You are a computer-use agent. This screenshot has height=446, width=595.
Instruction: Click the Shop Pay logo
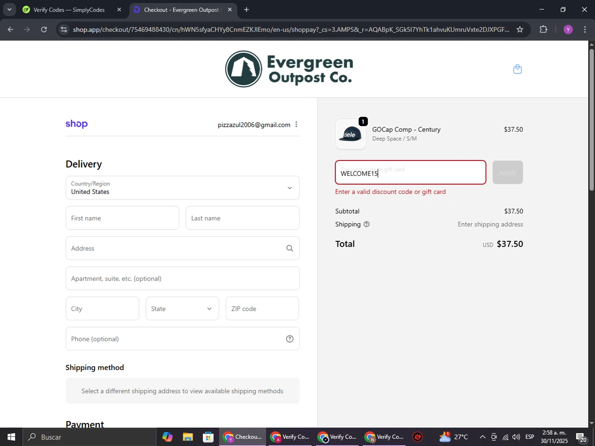77,124
